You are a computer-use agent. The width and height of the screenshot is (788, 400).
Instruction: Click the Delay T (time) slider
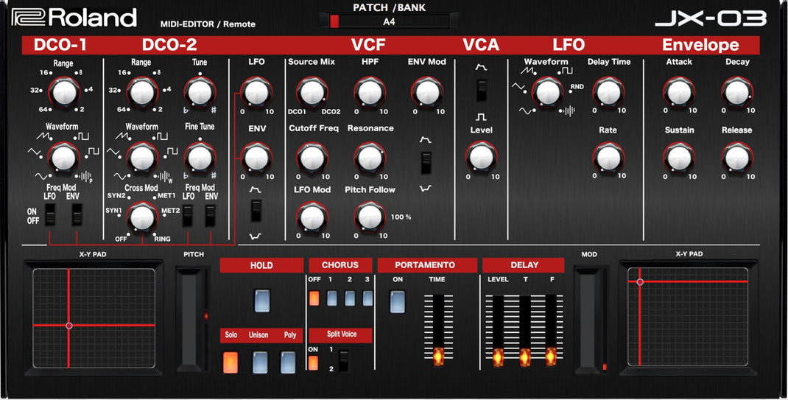pos(524,330)
